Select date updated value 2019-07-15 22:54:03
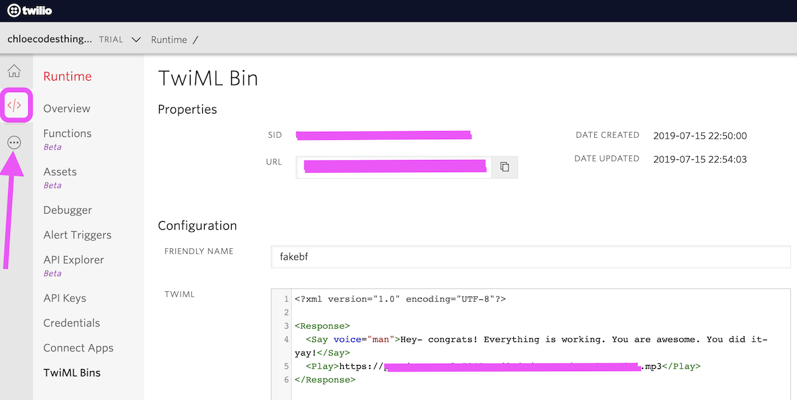Screen dimensions: 797x400 pyautogui.click(x=700, y=159)
